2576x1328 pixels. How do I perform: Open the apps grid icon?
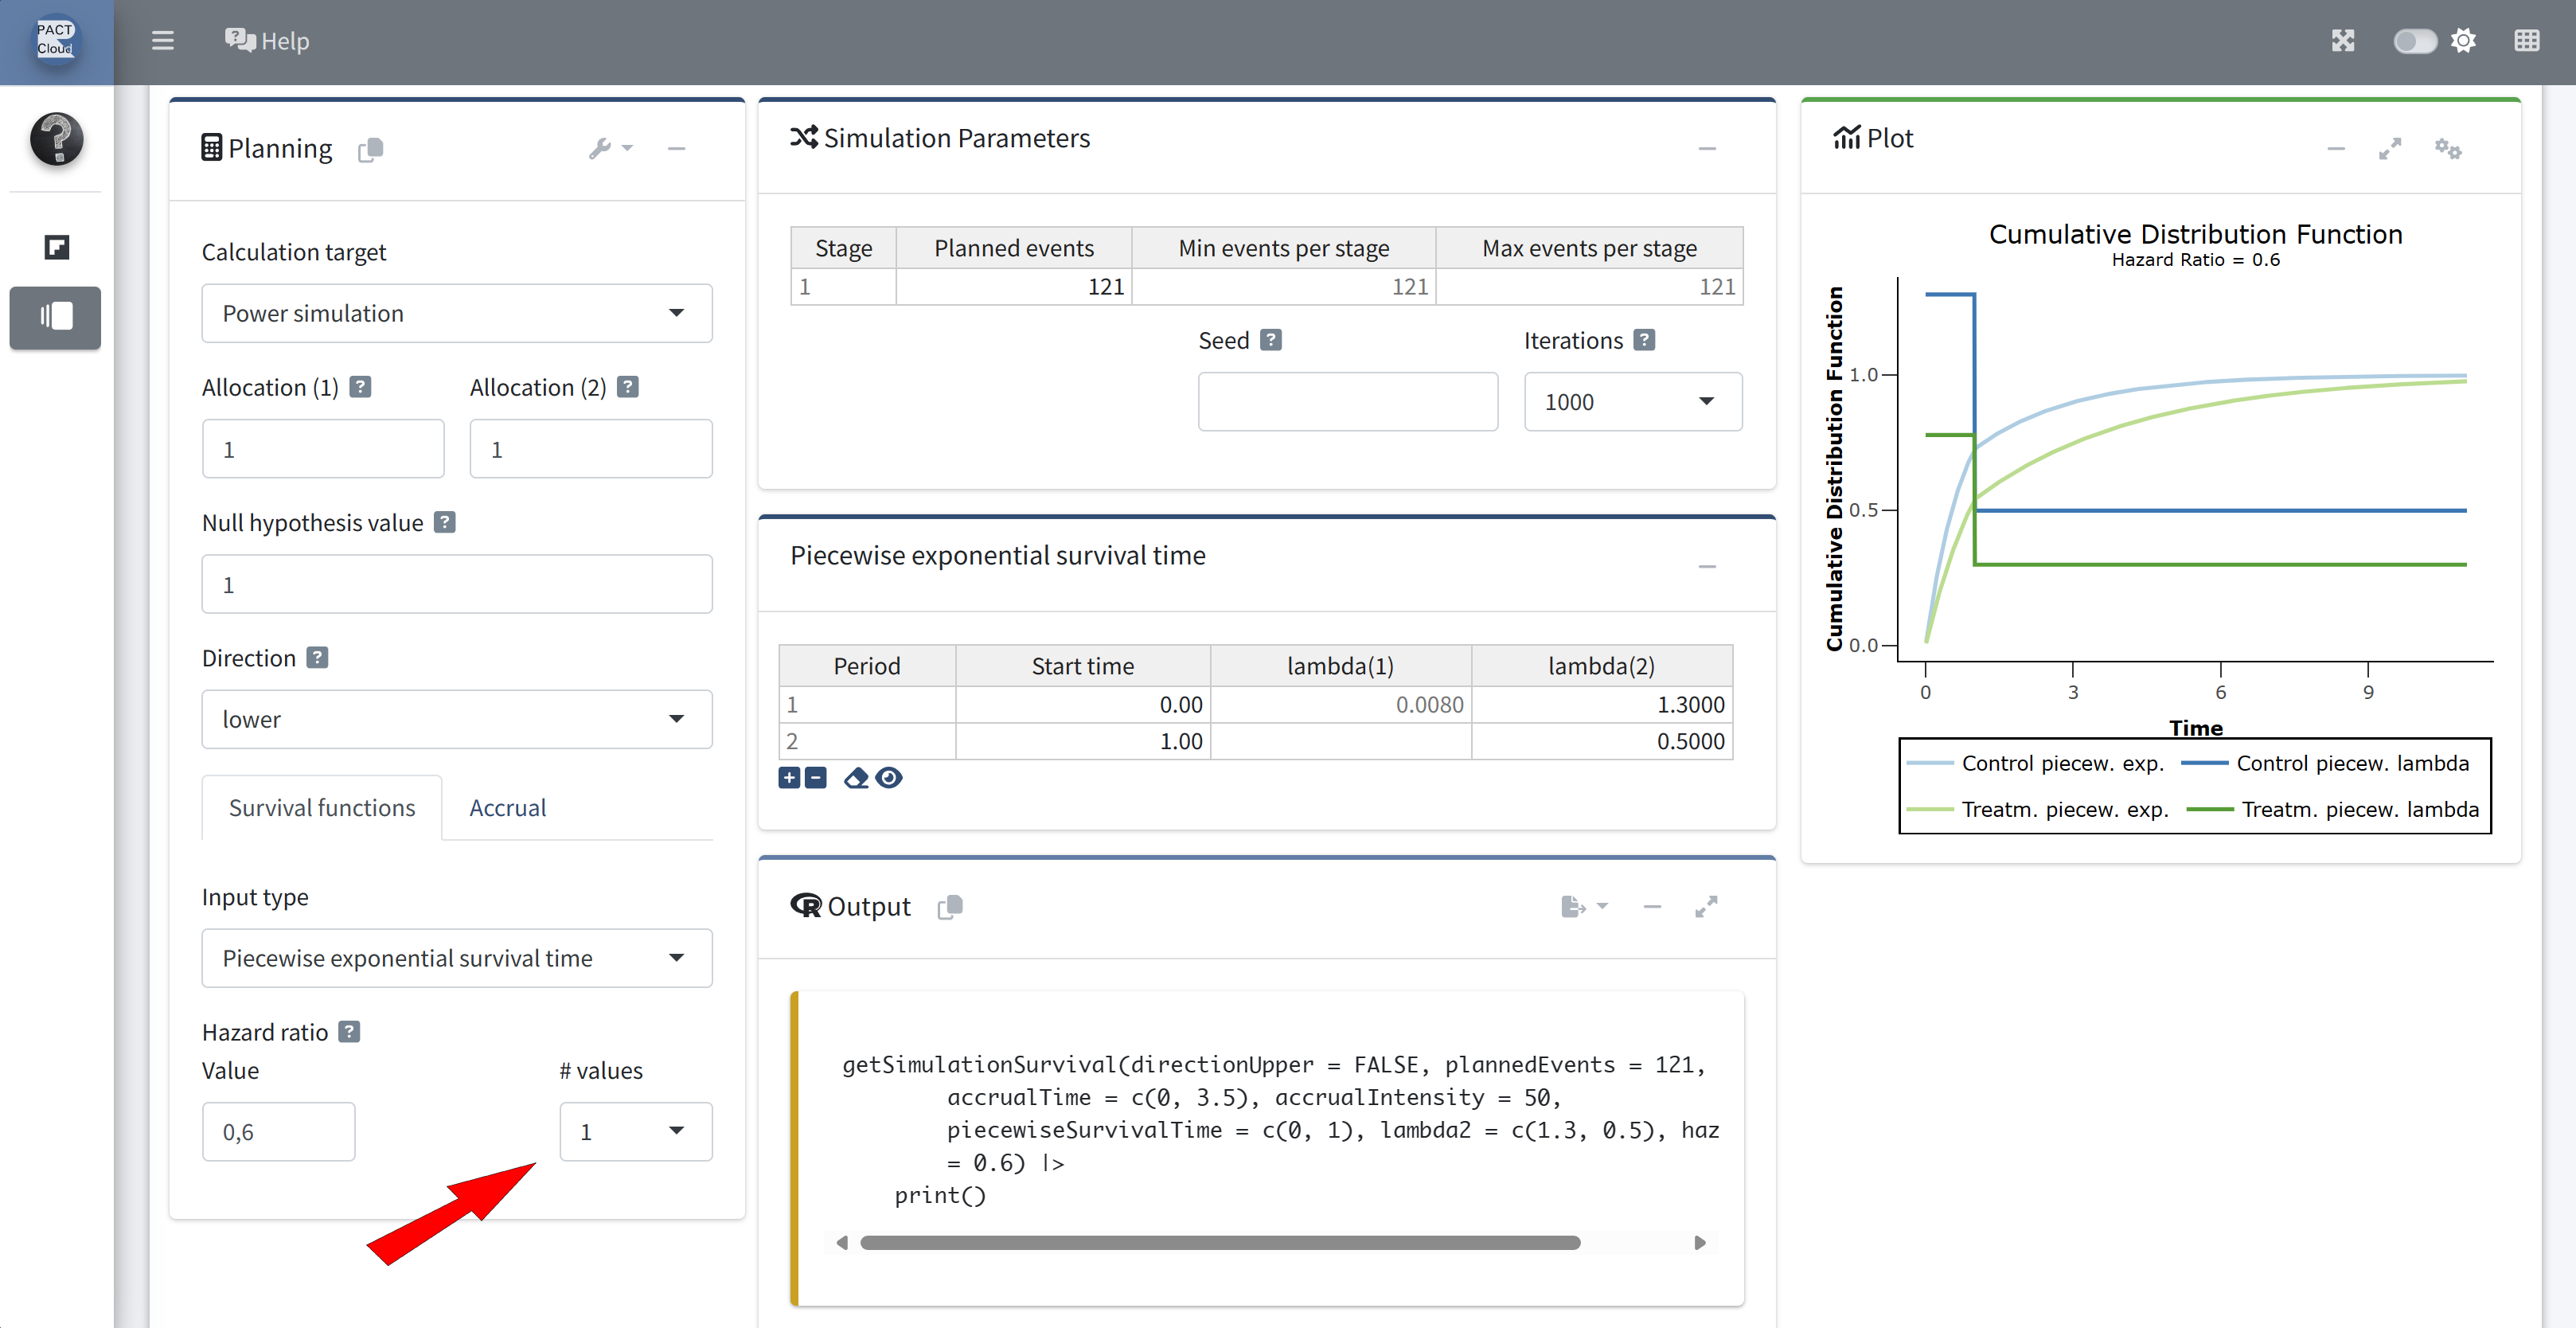pos(2526,41)
